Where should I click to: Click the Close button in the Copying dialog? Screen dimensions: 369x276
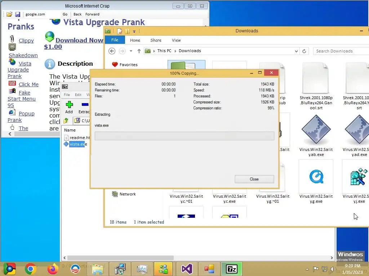pyautogui.click(x=254, y=179)
